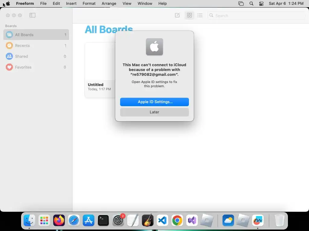The width and height of the screenshot is (309, 231).
Task: Launch GarageBand from the dock
Action: point(148,220)
